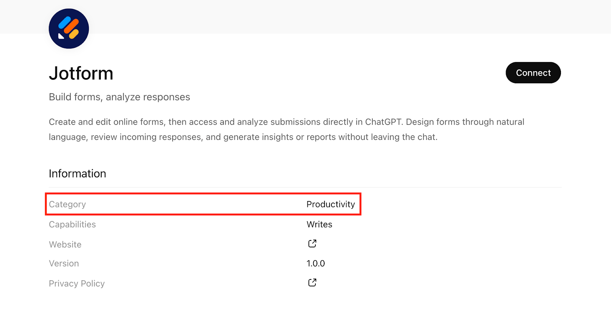Select the 'Build forms, analyze responses' subtitle
The width and height of the screenshot is (611, 323).
pyautogui.click(x=119, y=97)
